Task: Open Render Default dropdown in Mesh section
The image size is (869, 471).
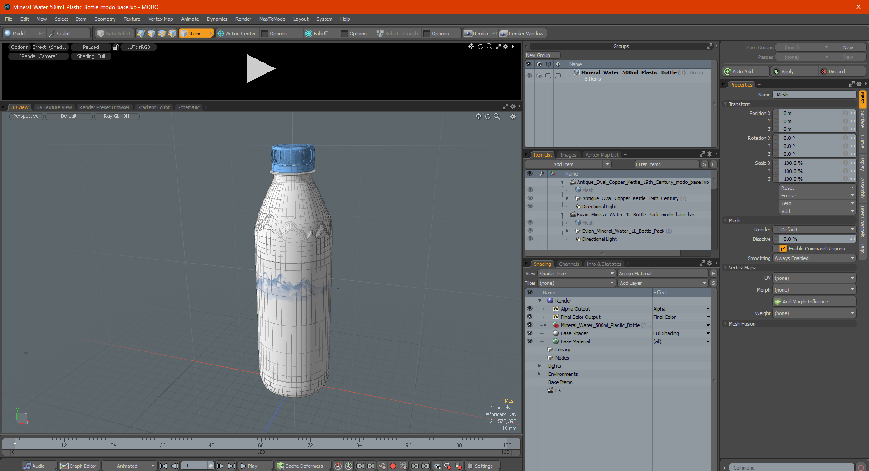Action: pyautogui.click(x=817, y=230)
